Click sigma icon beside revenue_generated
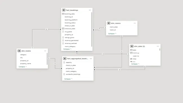This screenshot has height=103, width=183. (63, 40)
